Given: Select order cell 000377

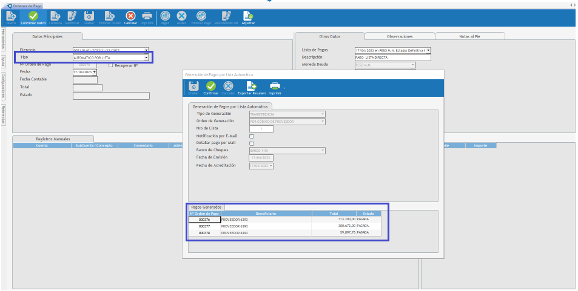Looking at the screenshot, I should [x=204, y=226].
